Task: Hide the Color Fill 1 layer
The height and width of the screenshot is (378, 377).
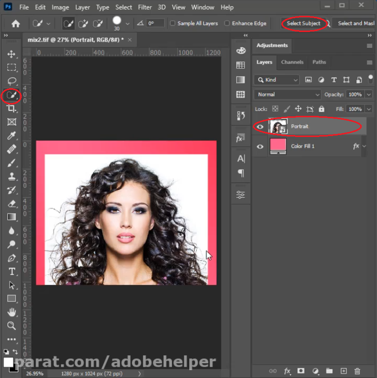Action: click(x=260, y=146)
